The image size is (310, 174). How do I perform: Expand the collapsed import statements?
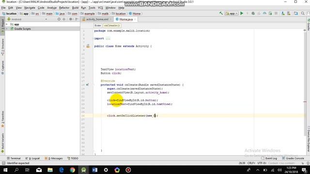coord(108,39)
